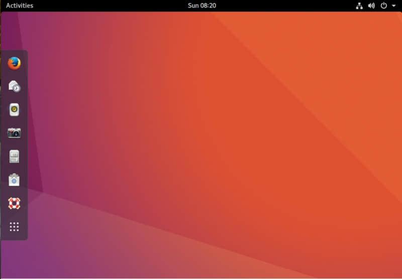Launch the Shotwell camera icon
This screenshot has height=279, width=402.
[14, 133]
